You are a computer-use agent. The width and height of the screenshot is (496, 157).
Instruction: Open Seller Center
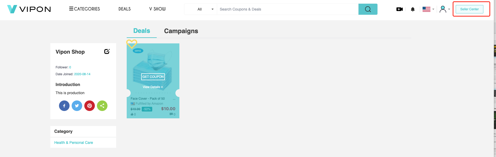[469, 9]
